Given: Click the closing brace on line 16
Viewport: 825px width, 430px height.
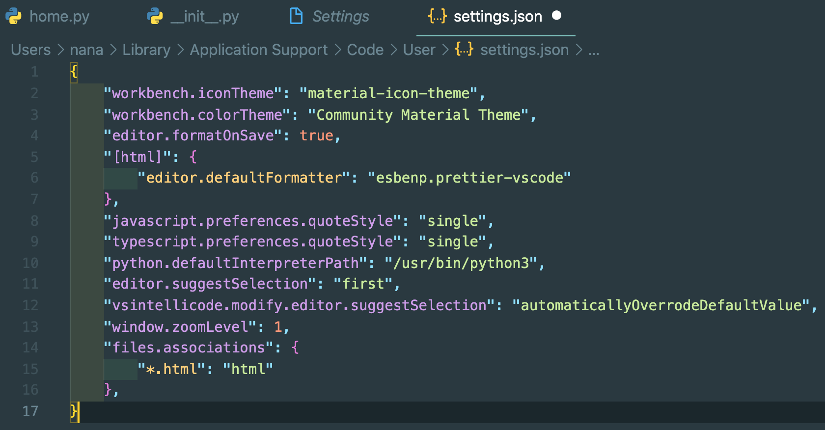Looking at the screenshot, I should (108, 390).
